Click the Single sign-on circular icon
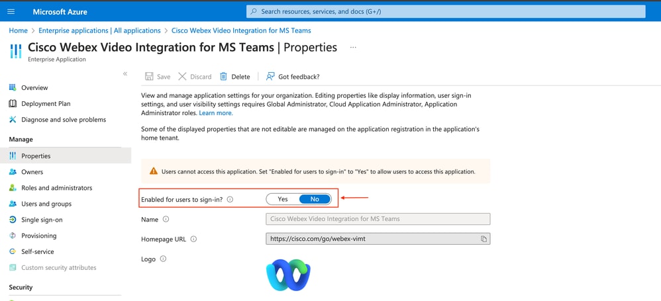This screenshot has width=661, height=301. point(13,220)
